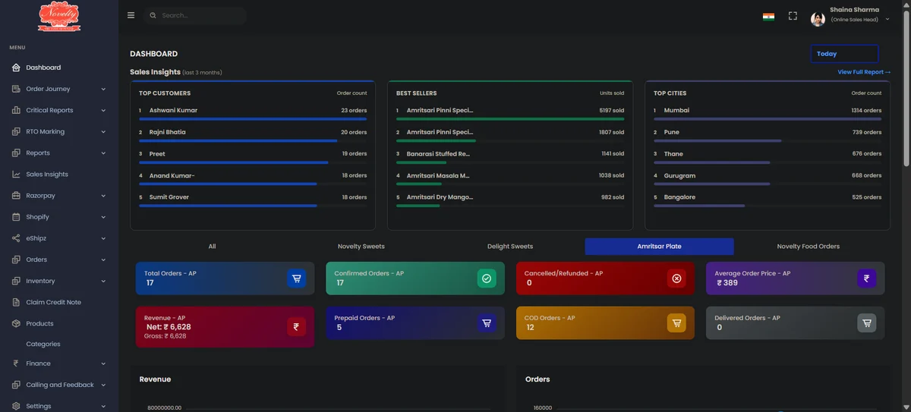Click the Confirmed Orders checkmark icon
This screenshot has width=911, height=412.
click(x=487, y=278)
